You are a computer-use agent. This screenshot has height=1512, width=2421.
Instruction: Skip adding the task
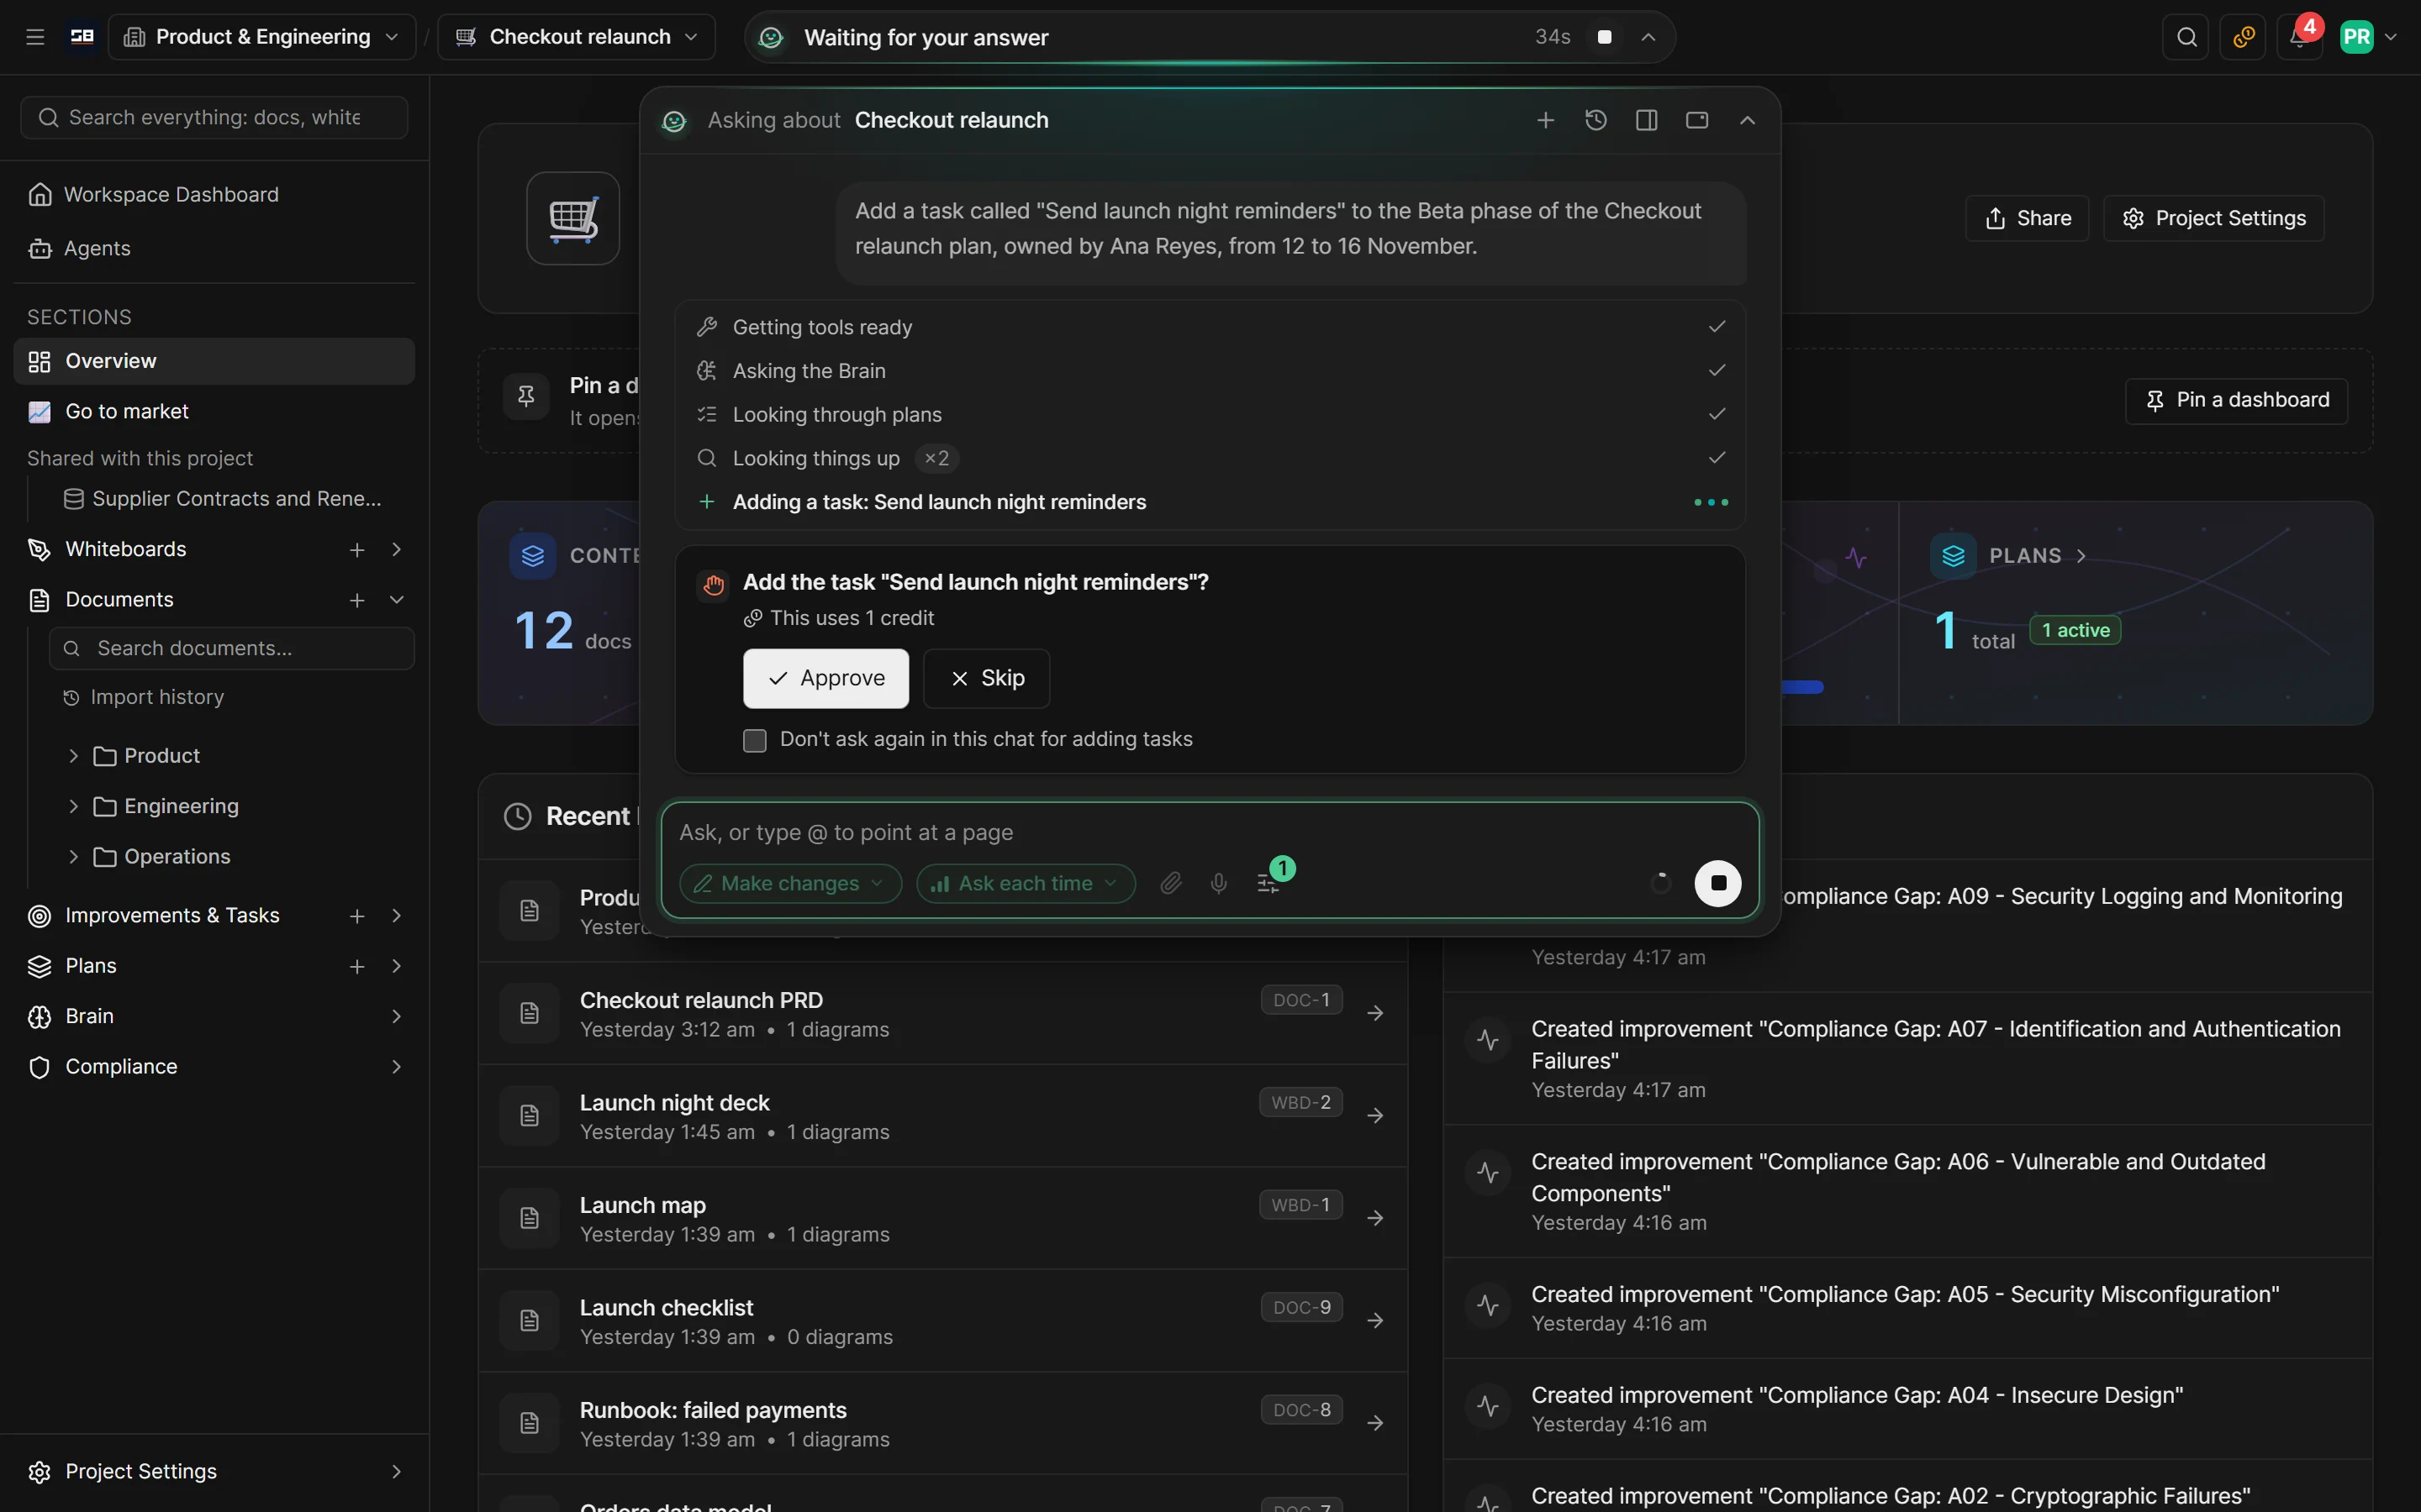(x=986, y=678)
